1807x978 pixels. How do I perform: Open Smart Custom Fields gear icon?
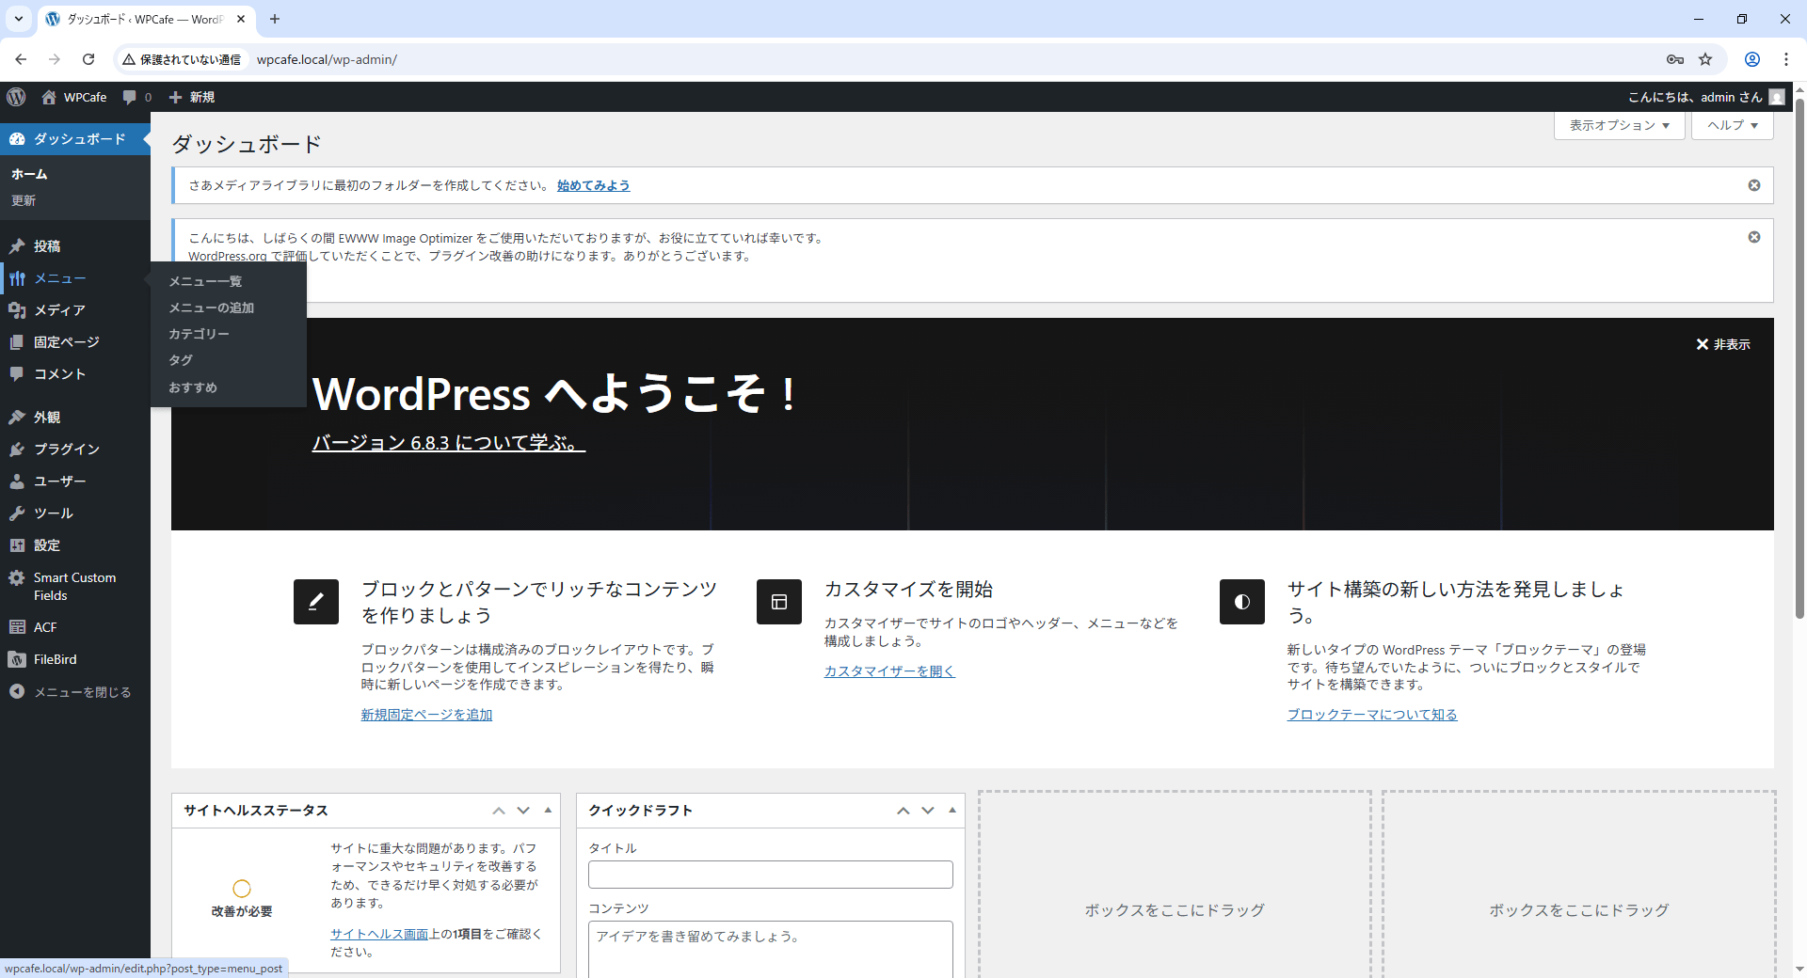pos(17,578)
